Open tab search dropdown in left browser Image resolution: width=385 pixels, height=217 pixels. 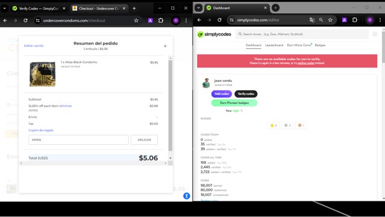coord(4,8)
